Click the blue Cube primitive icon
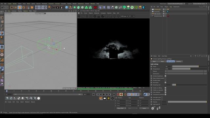Viewport: 210px width, 118px height. point(67,7)
